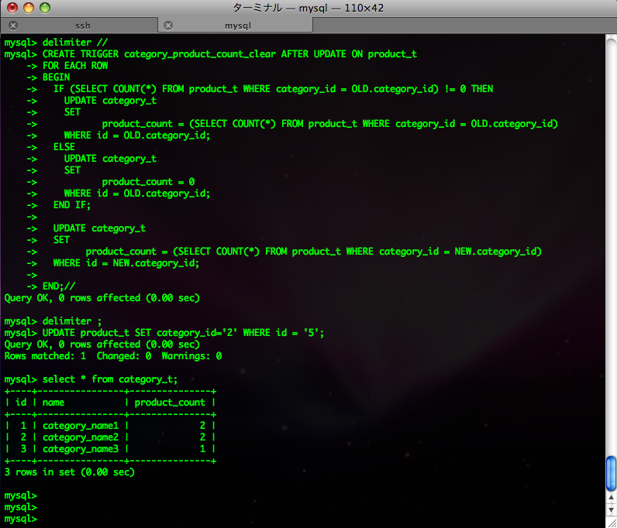Close the ssh tab
This screenshot has height=528, width=617.
[x=13, y=26]
